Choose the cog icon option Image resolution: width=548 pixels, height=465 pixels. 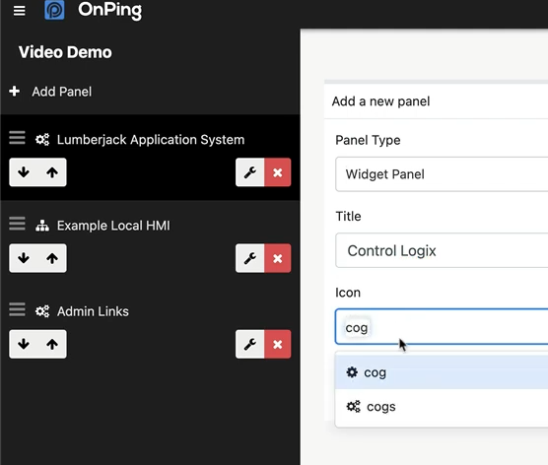(x=442, y=372)
